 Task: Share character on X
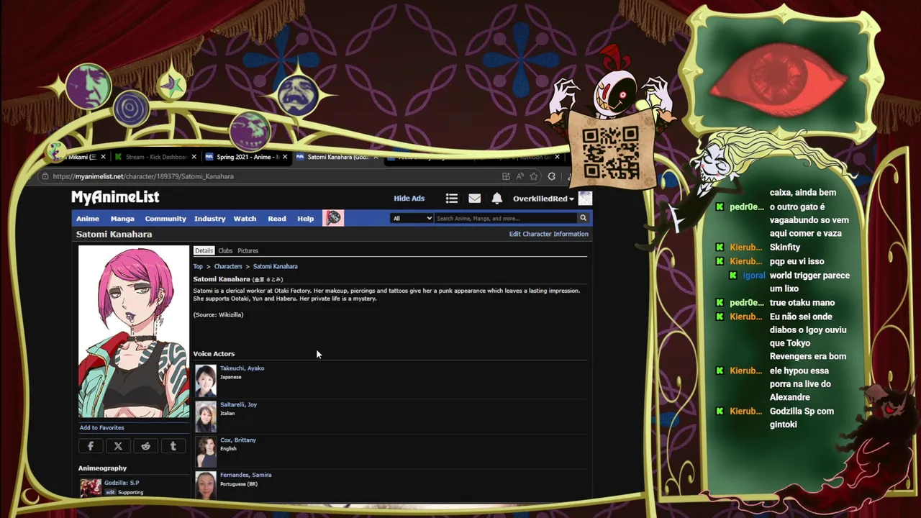(x=118, y=446)
